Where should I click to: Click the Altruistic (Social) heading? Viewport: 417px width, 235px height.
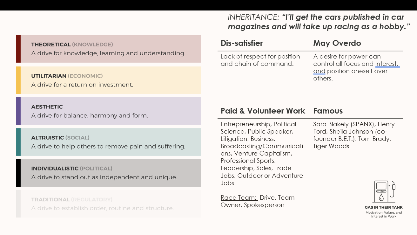point(60,138)
